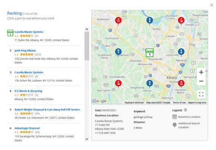Click the results list scrollbar thumb
The width and height of the screenshot is (216, 150).
[x=87, y=46]
